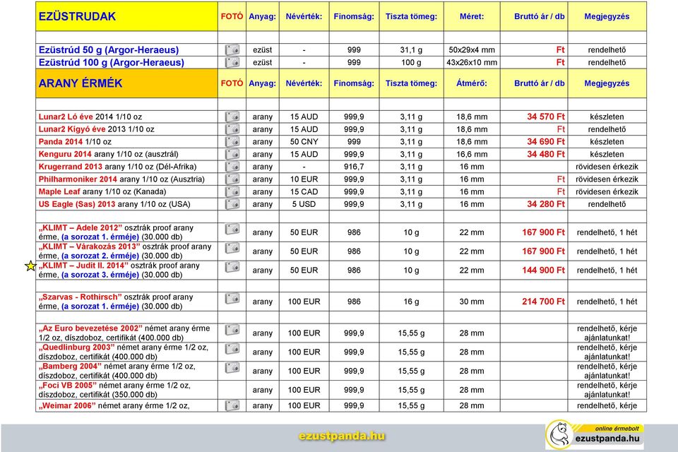This screenshot has width=678, height=452.
Task: Select the Panda 2014 product name
Action: pyautogui.click(x=61, y=142)
